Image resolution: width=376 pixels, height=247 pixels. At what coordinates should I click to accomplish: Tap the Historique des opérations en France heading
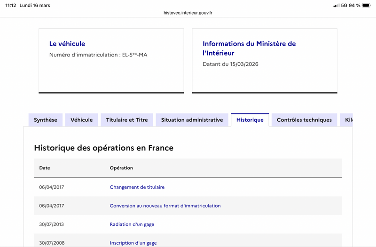tap(104, 148)
